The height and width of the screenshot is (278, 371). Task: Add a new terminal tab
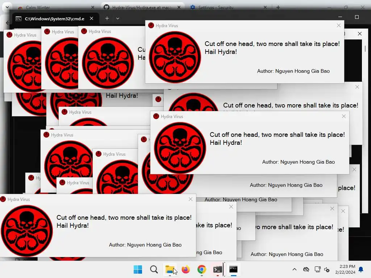(x=107, y=18)
